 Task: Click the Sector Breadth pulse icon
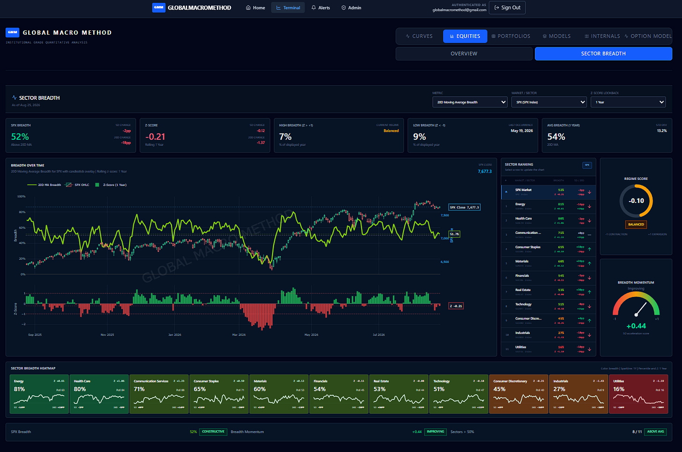click(x=14, y=98)
